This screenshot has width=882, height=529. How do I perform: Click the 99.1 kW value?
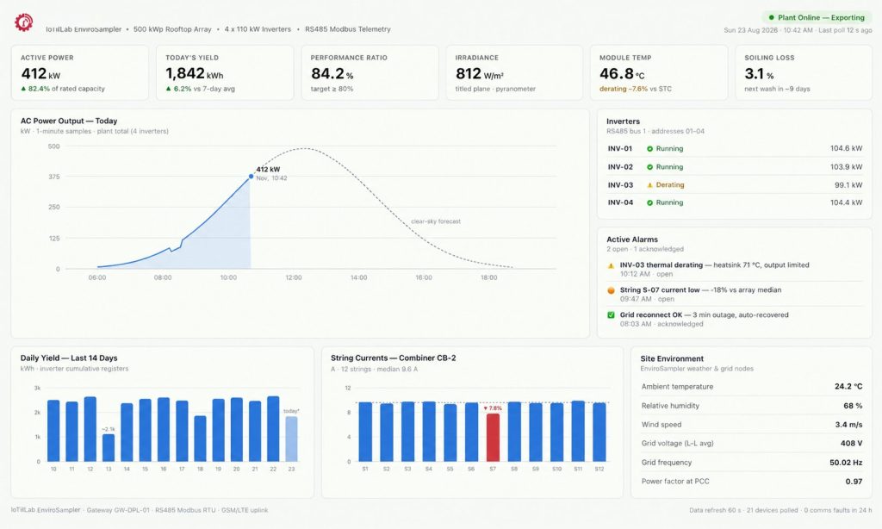coord(848,185)
